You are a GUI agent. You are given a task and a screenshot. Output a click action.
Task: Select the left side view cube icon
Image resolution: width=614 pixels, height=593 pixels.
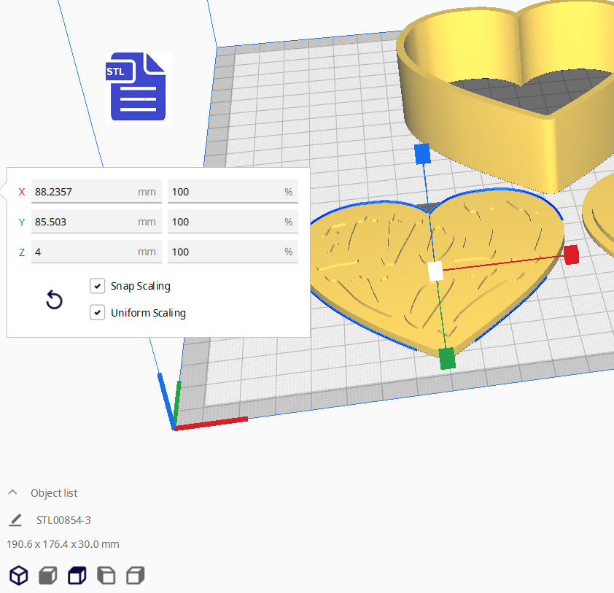pyautogui.click(x=106, y=575)
